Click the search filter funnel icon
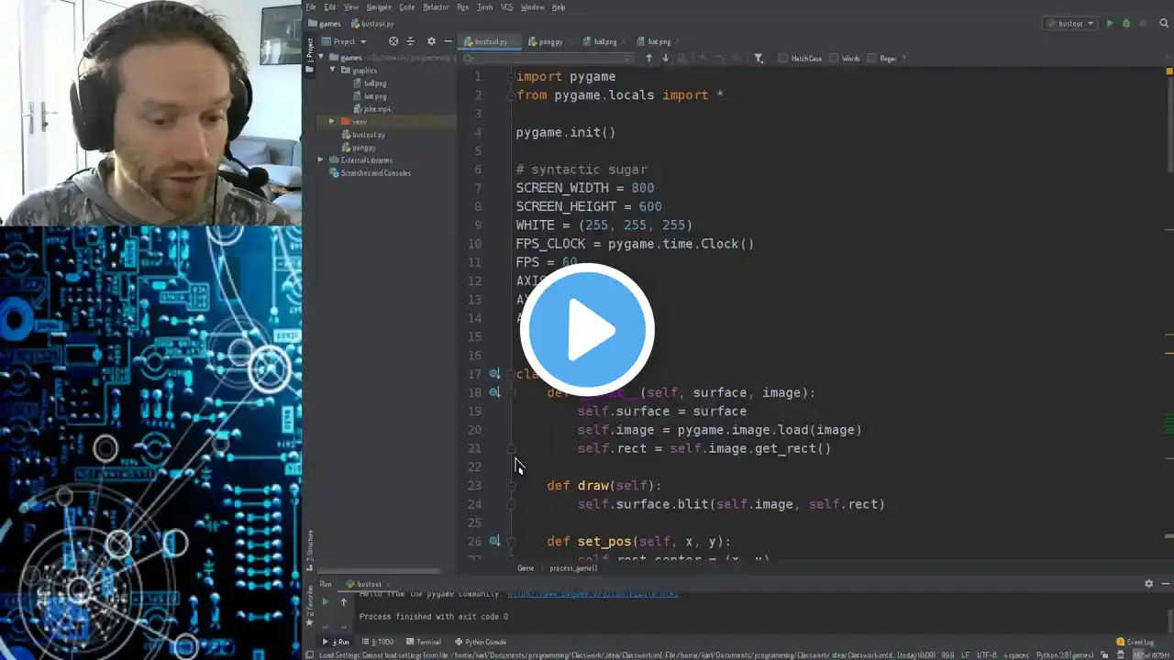 tap(759, 59)
